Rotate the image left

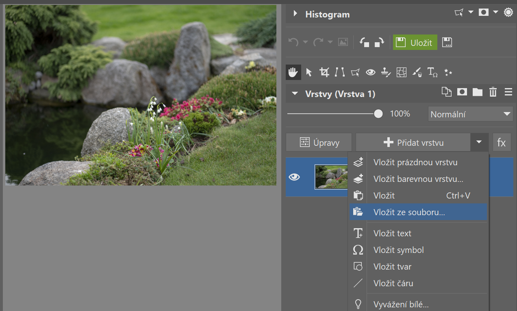pyautogui.click(x=365, y=42)
